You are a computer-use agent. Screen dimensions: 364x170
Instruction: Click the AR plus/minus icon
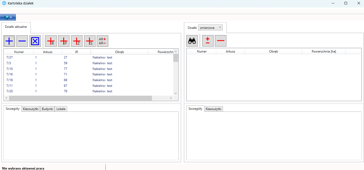pos(103,41)
